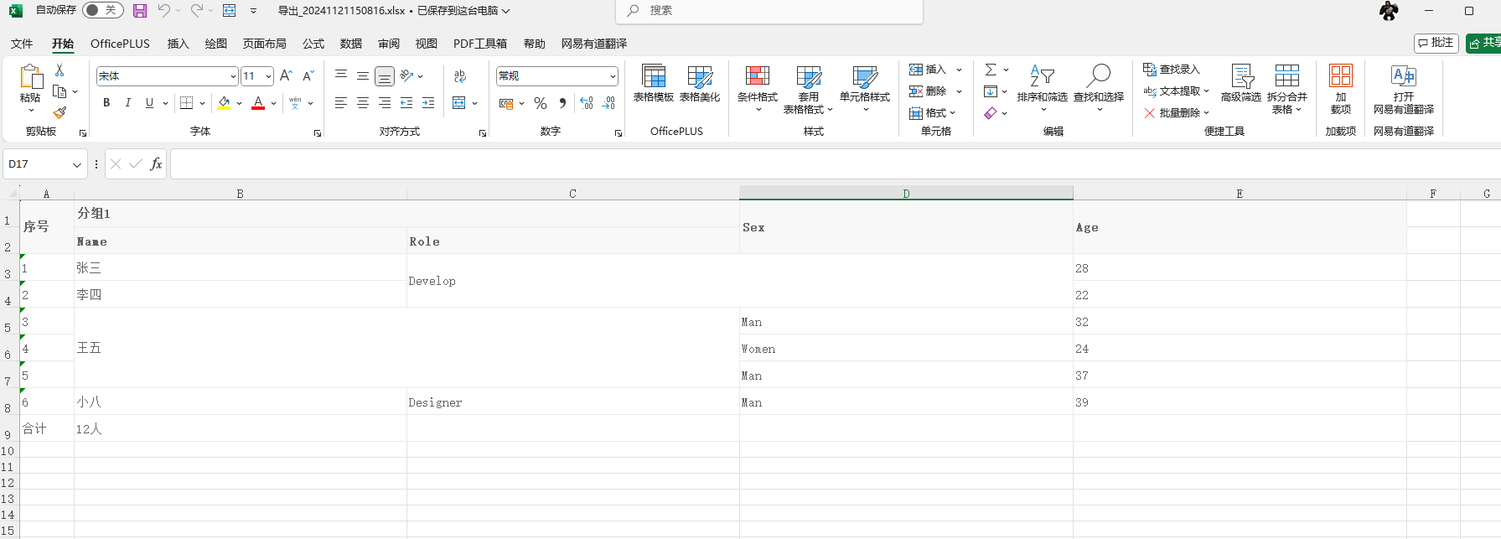Click the Cut scissors icon

click(60, 70)
